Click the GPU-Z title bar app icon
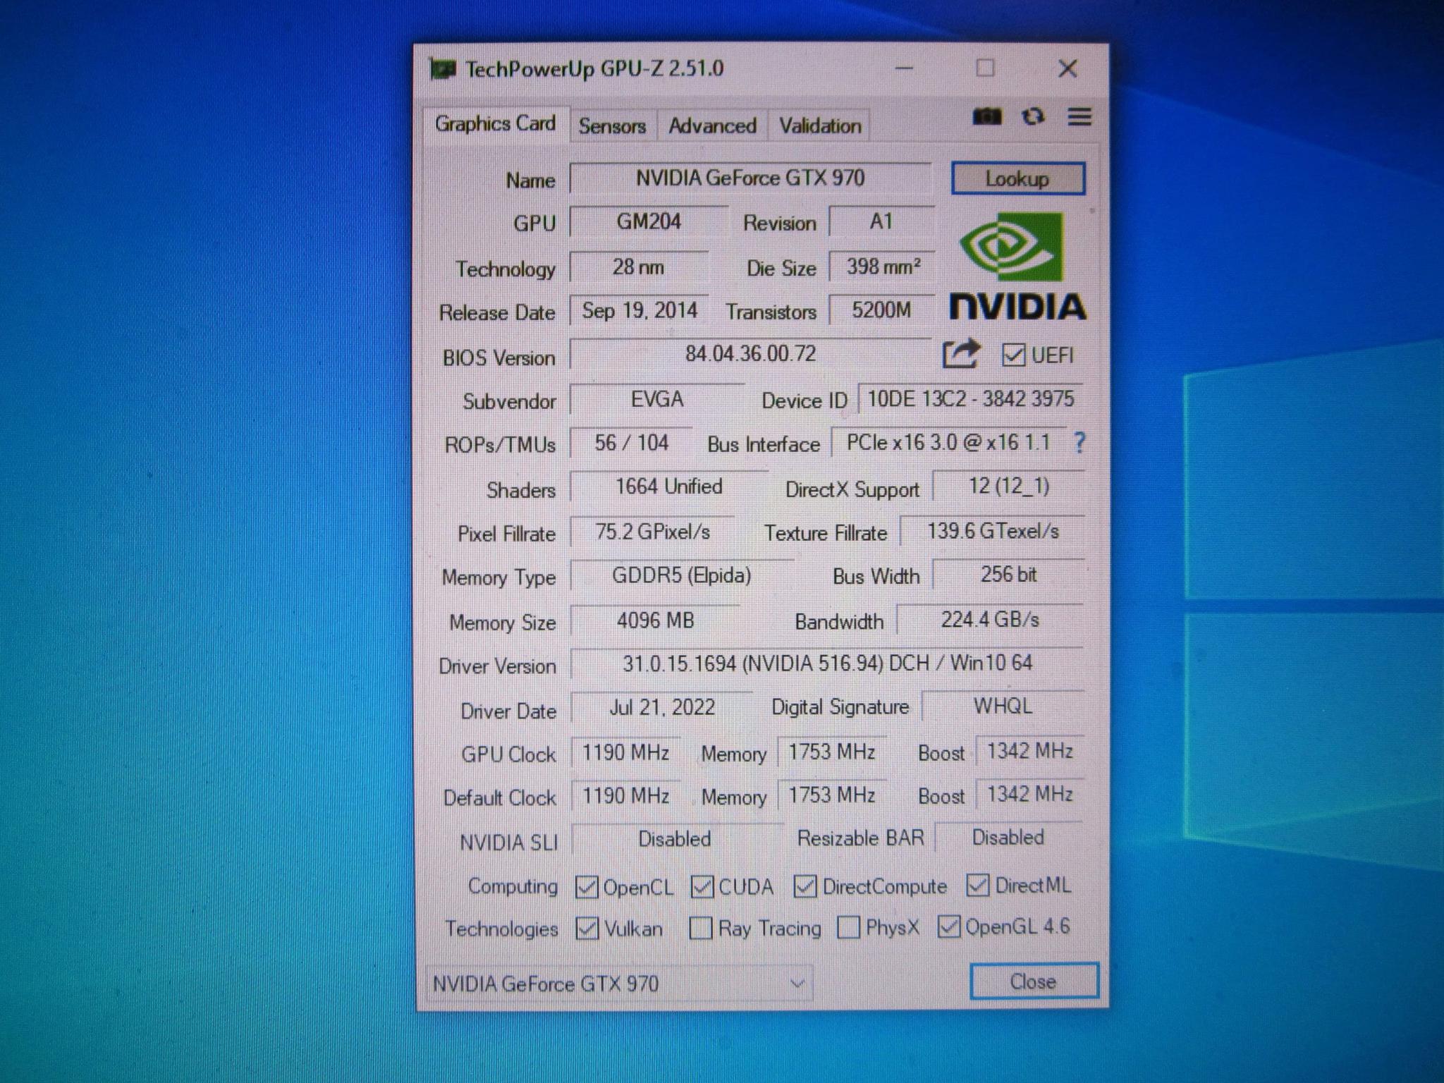 [x=442, y=69]
